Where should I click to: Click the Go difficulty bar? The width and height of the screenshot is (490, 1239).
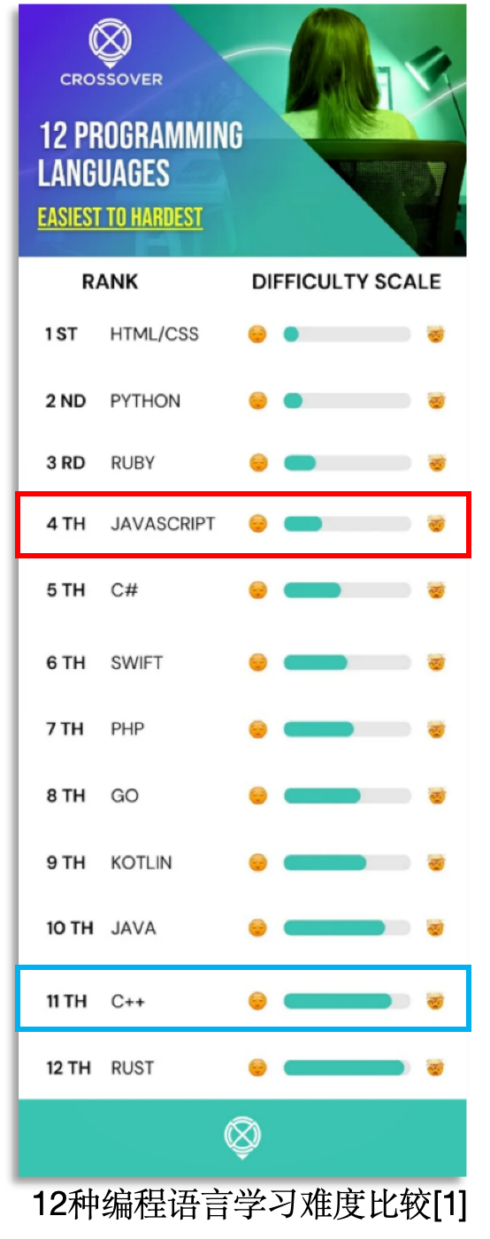[347, 796]
